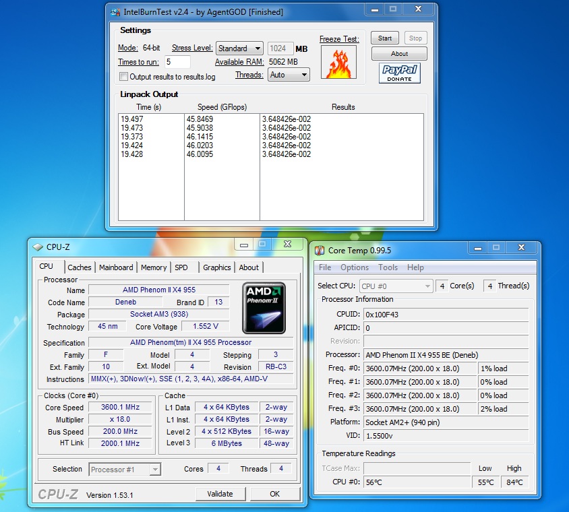
Task: Open the Options menu in Core Temp
Action: (x=355, y=267)
